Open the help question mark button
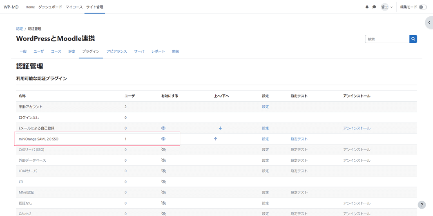Viewport: 433px width, 216px height. pos(422,205)
